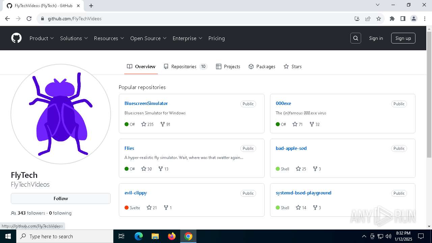Click the fork count on evil-clippy
The width and height of the screenshot is (432, 243).
[168, 208]
